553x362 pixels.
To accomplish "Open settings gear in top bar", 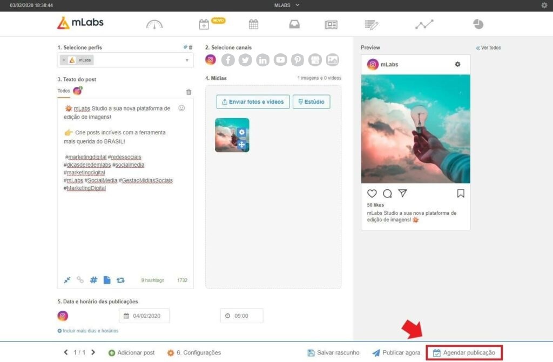I will tap(544, 5).
